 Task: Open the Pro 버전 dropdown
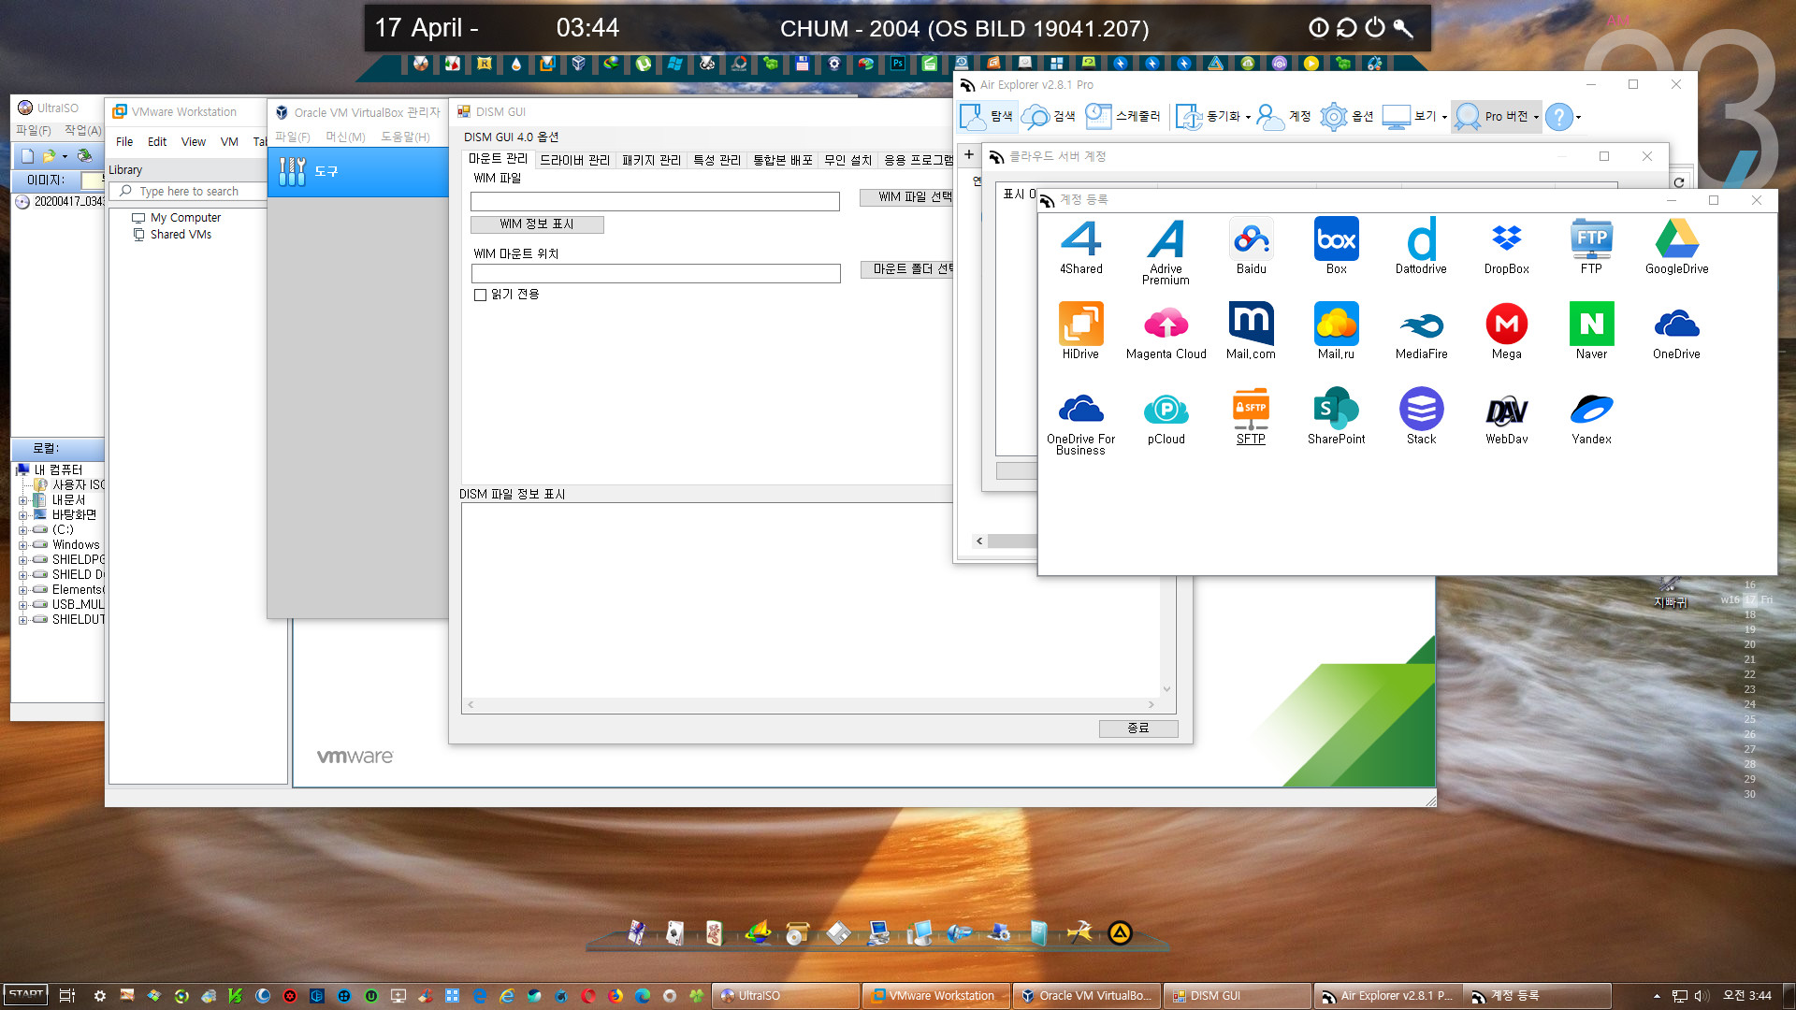(1536, 118)
